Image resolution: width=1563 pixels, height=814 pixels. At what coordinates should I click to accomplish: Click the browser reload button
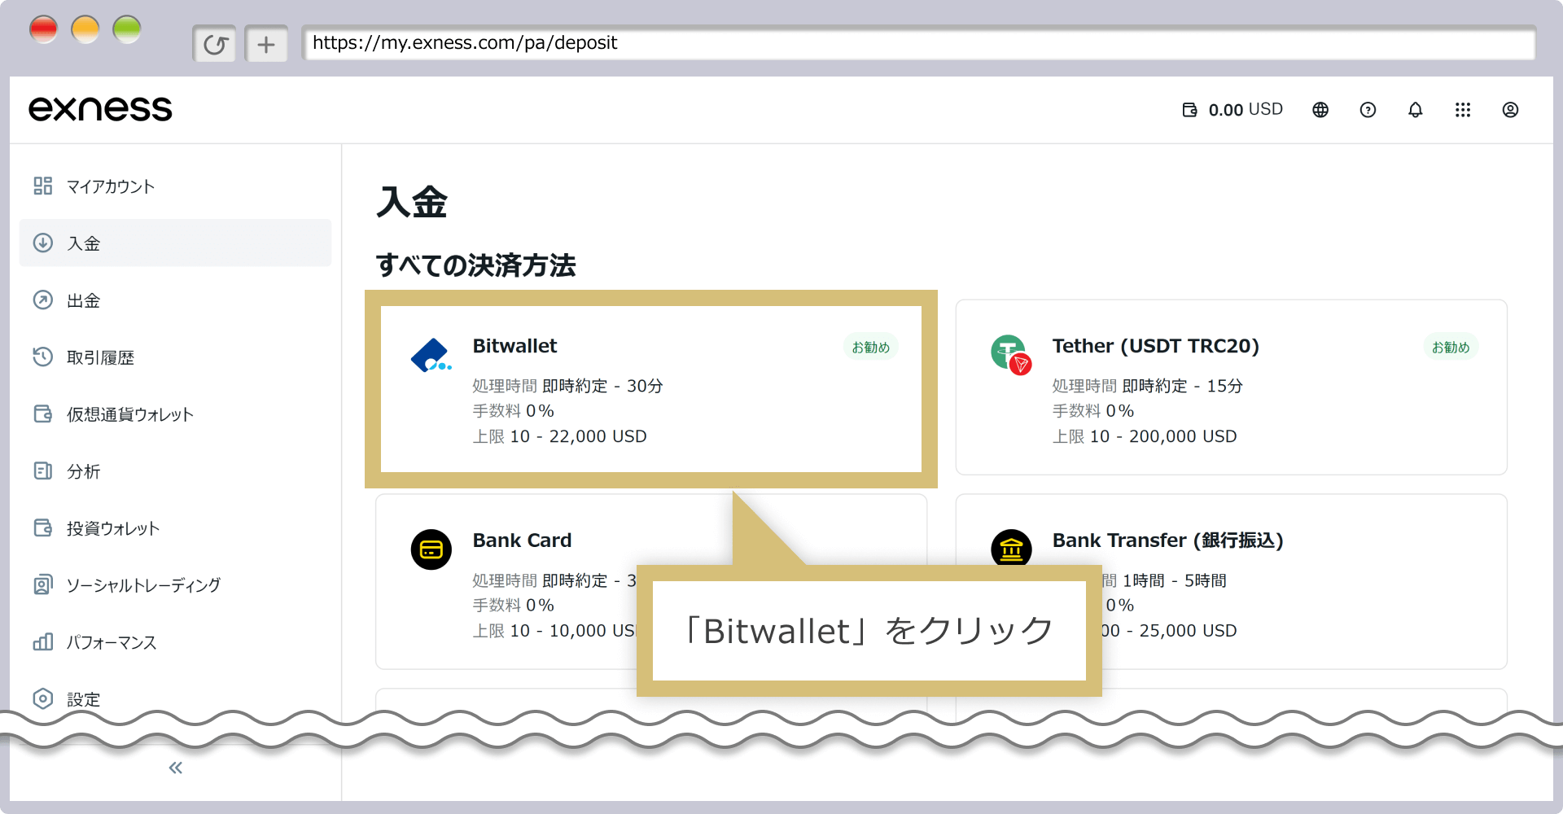[215, 44]
